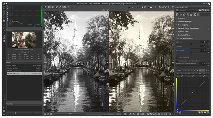Viewport: 213px width, 118px height.
Task: Toggle L*a*b* Adjustments power button
Action: pyautogui.click(x=177, y=38)
